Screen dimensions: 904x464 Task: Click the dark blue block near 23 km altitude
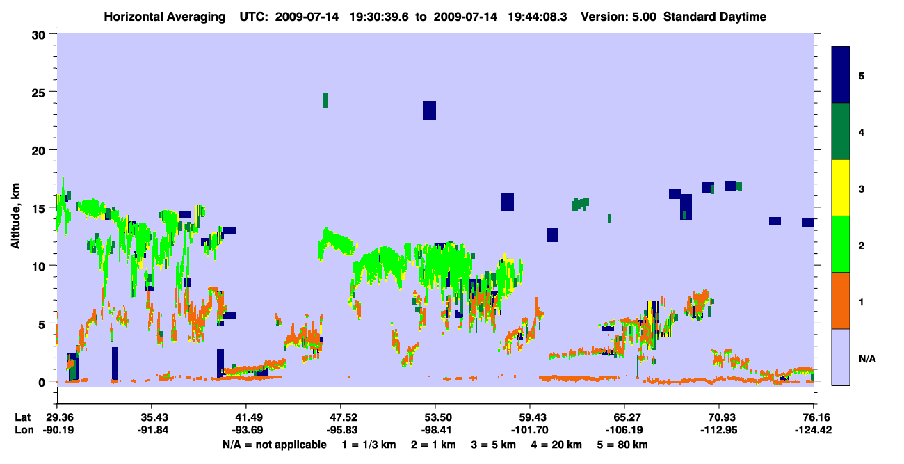[x=430, y=111]
